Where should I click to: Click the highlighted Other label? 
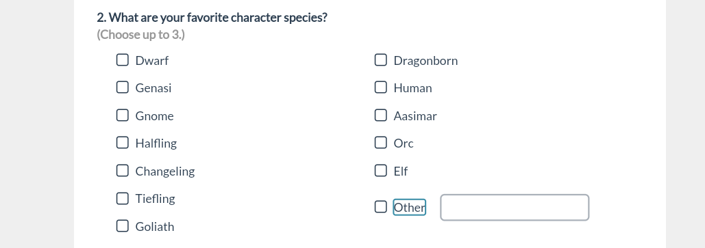pos(409,207)
